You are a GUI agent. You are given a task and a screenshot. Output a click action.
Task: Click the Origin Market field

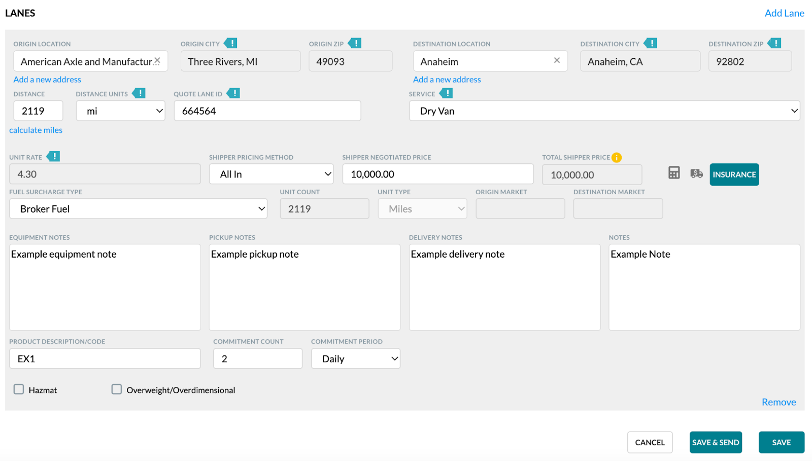coord(520,208)
